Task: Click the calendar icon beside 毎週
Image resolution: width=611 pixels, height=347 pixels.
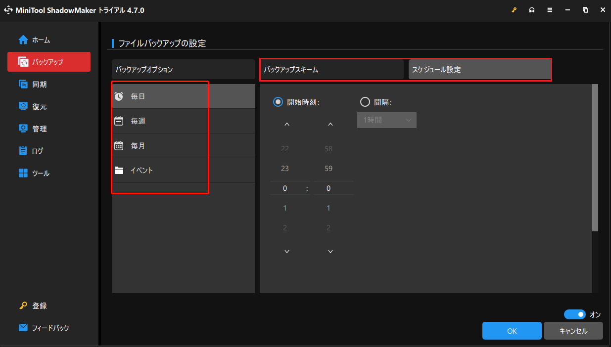Action: click(x=119, y=121)
